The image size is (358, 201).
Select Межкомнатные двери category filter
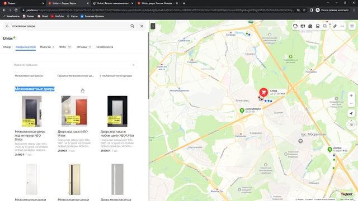pos(29,76)
